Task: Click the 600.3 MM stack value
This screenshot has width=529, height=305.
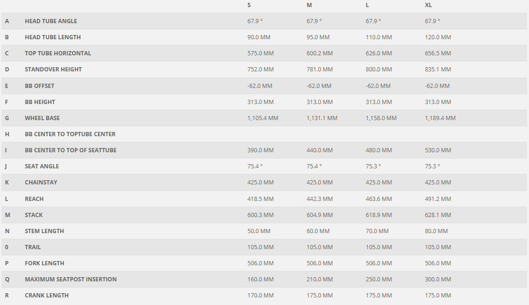Action: tap(260, 215)
